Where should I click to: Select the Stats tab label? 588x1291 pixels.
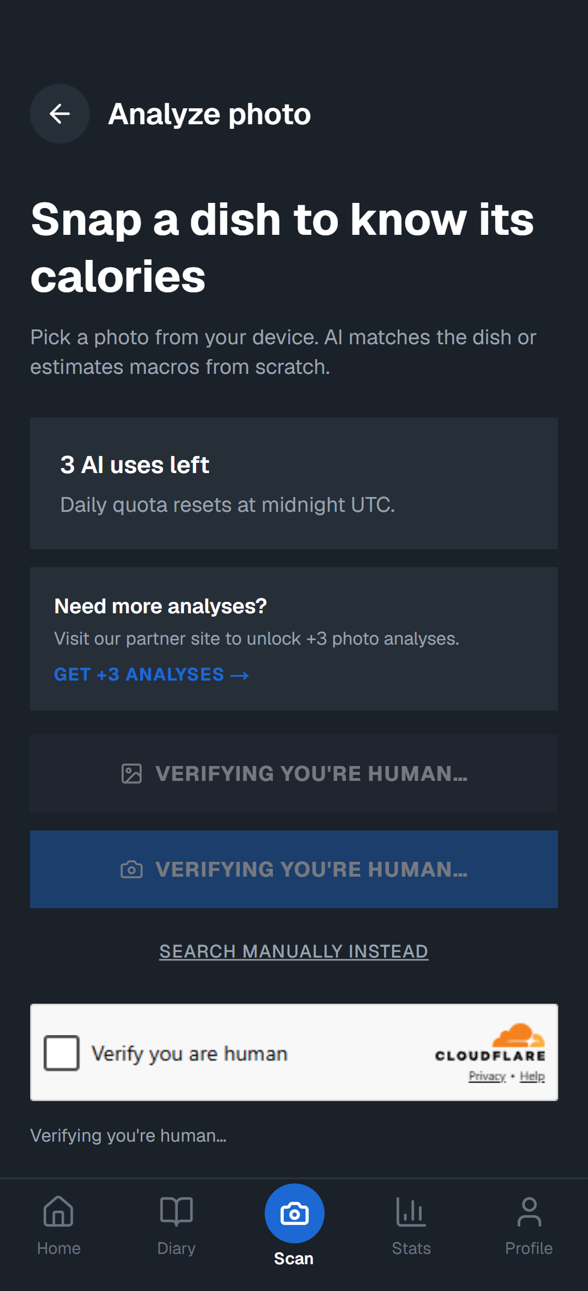point(411,1248)
